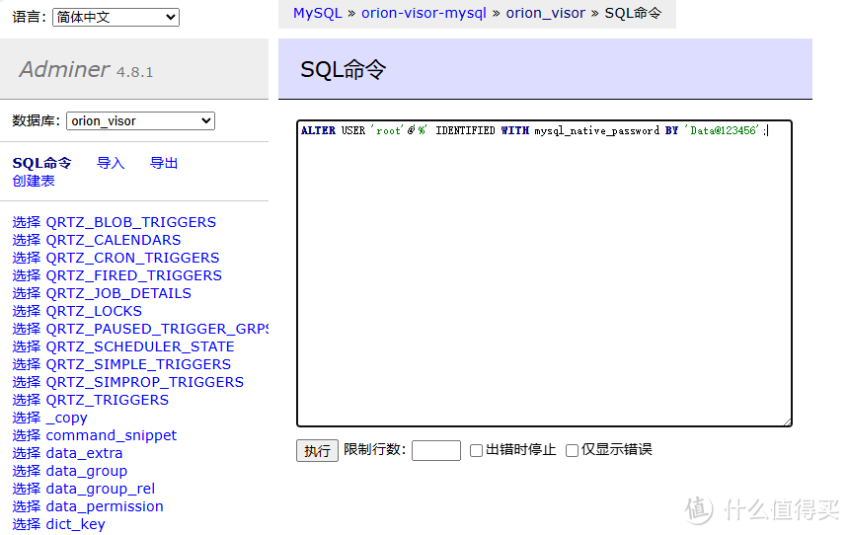
Task: Open table QRTZ_JOB_DETAILS structure
Action: pyautogui.click(x=118, y=294)
